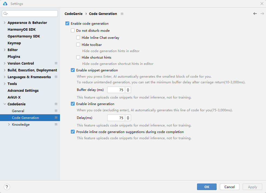The image size is (266, 193).
Task: Click the icon beside the Code Generation breadcrumb
Action: [x=122, y=14]
